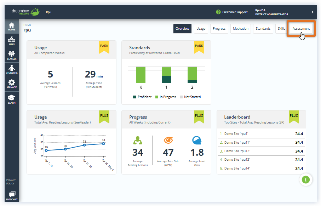Select the Students icon in the sidebar
The image size is (321, 206).
tap(11, 69)
